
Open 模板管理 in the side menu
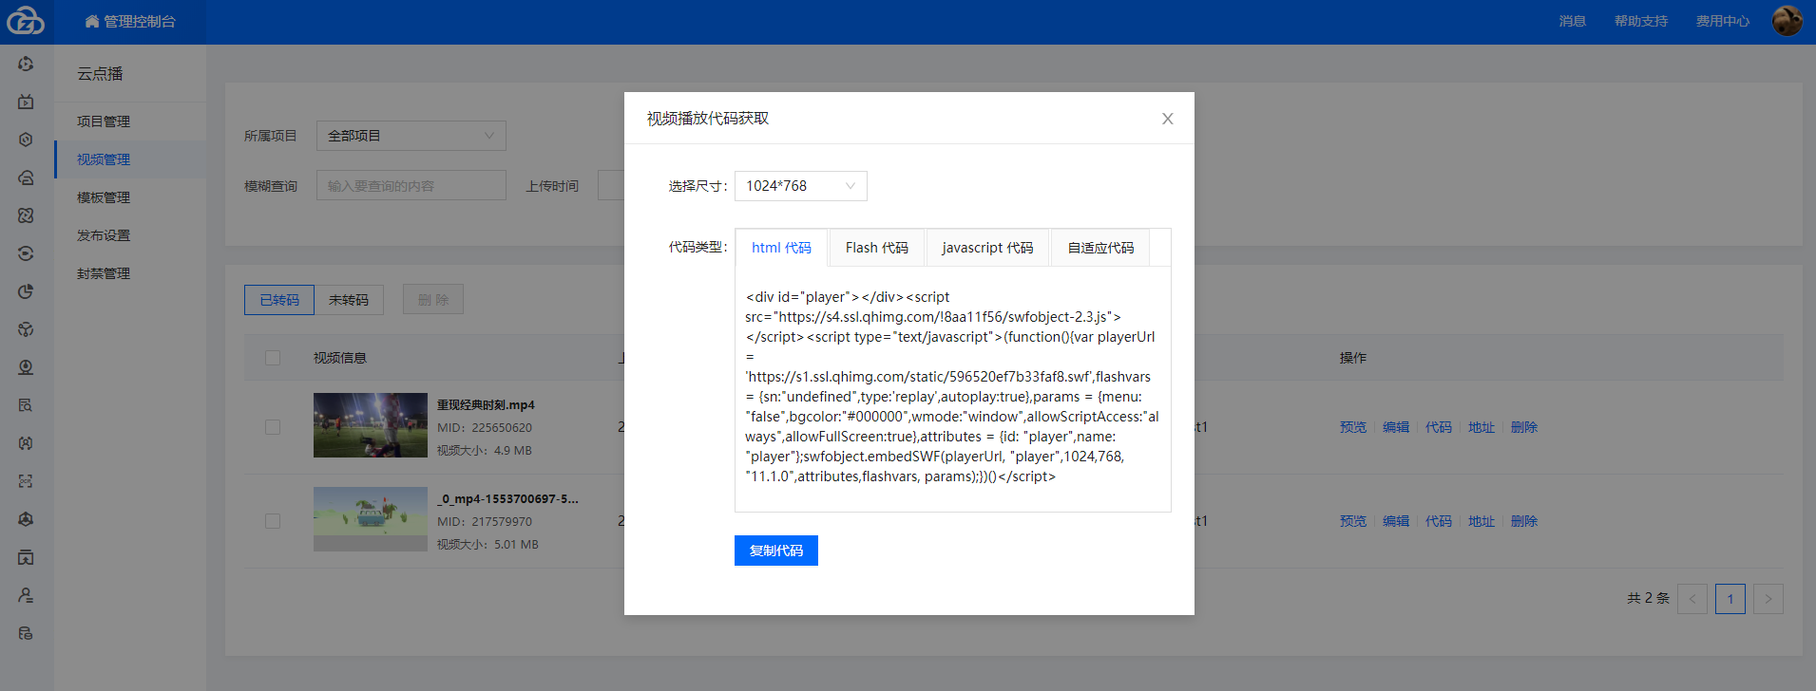130,197
